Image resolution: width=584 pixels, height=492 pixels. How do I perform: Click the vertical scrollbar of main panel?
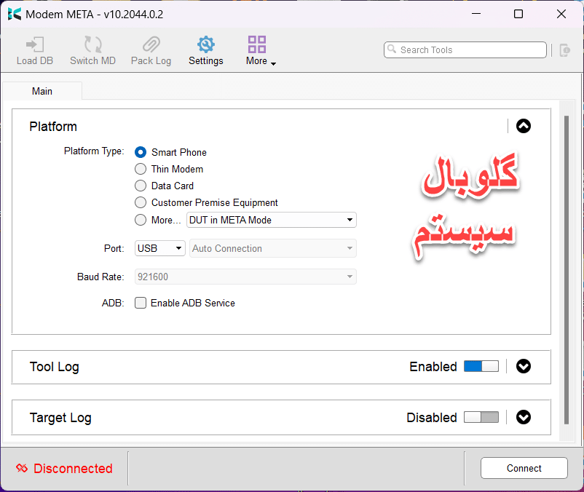(x=567, y=270)
